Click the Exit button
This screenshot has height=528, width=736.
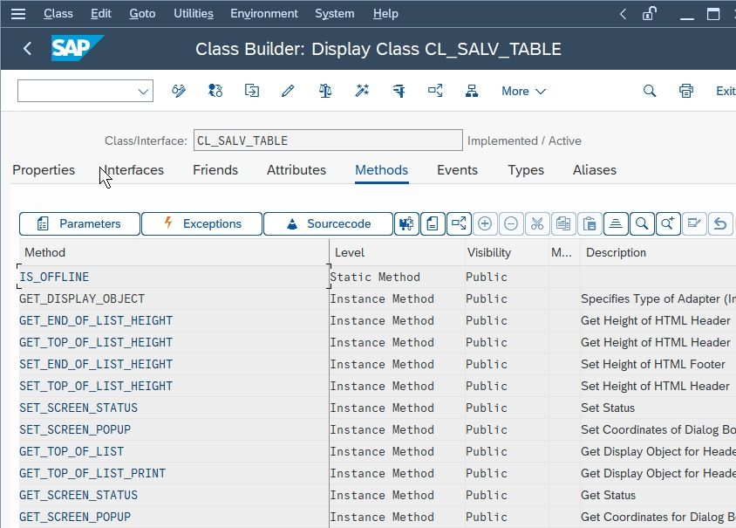[x=726, y=91]
